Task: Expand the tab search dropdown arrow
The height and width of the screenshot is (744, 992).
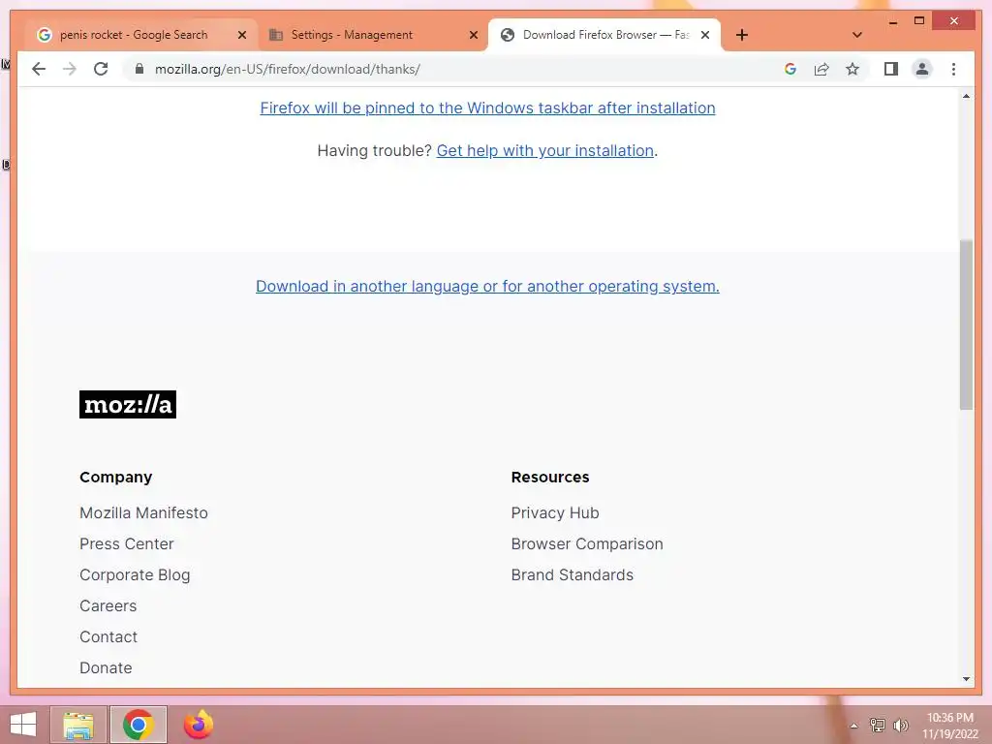Action: click(x=857, y=35)
